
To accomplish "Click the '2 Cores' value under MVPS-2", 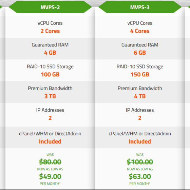I will tap(50, 31).
